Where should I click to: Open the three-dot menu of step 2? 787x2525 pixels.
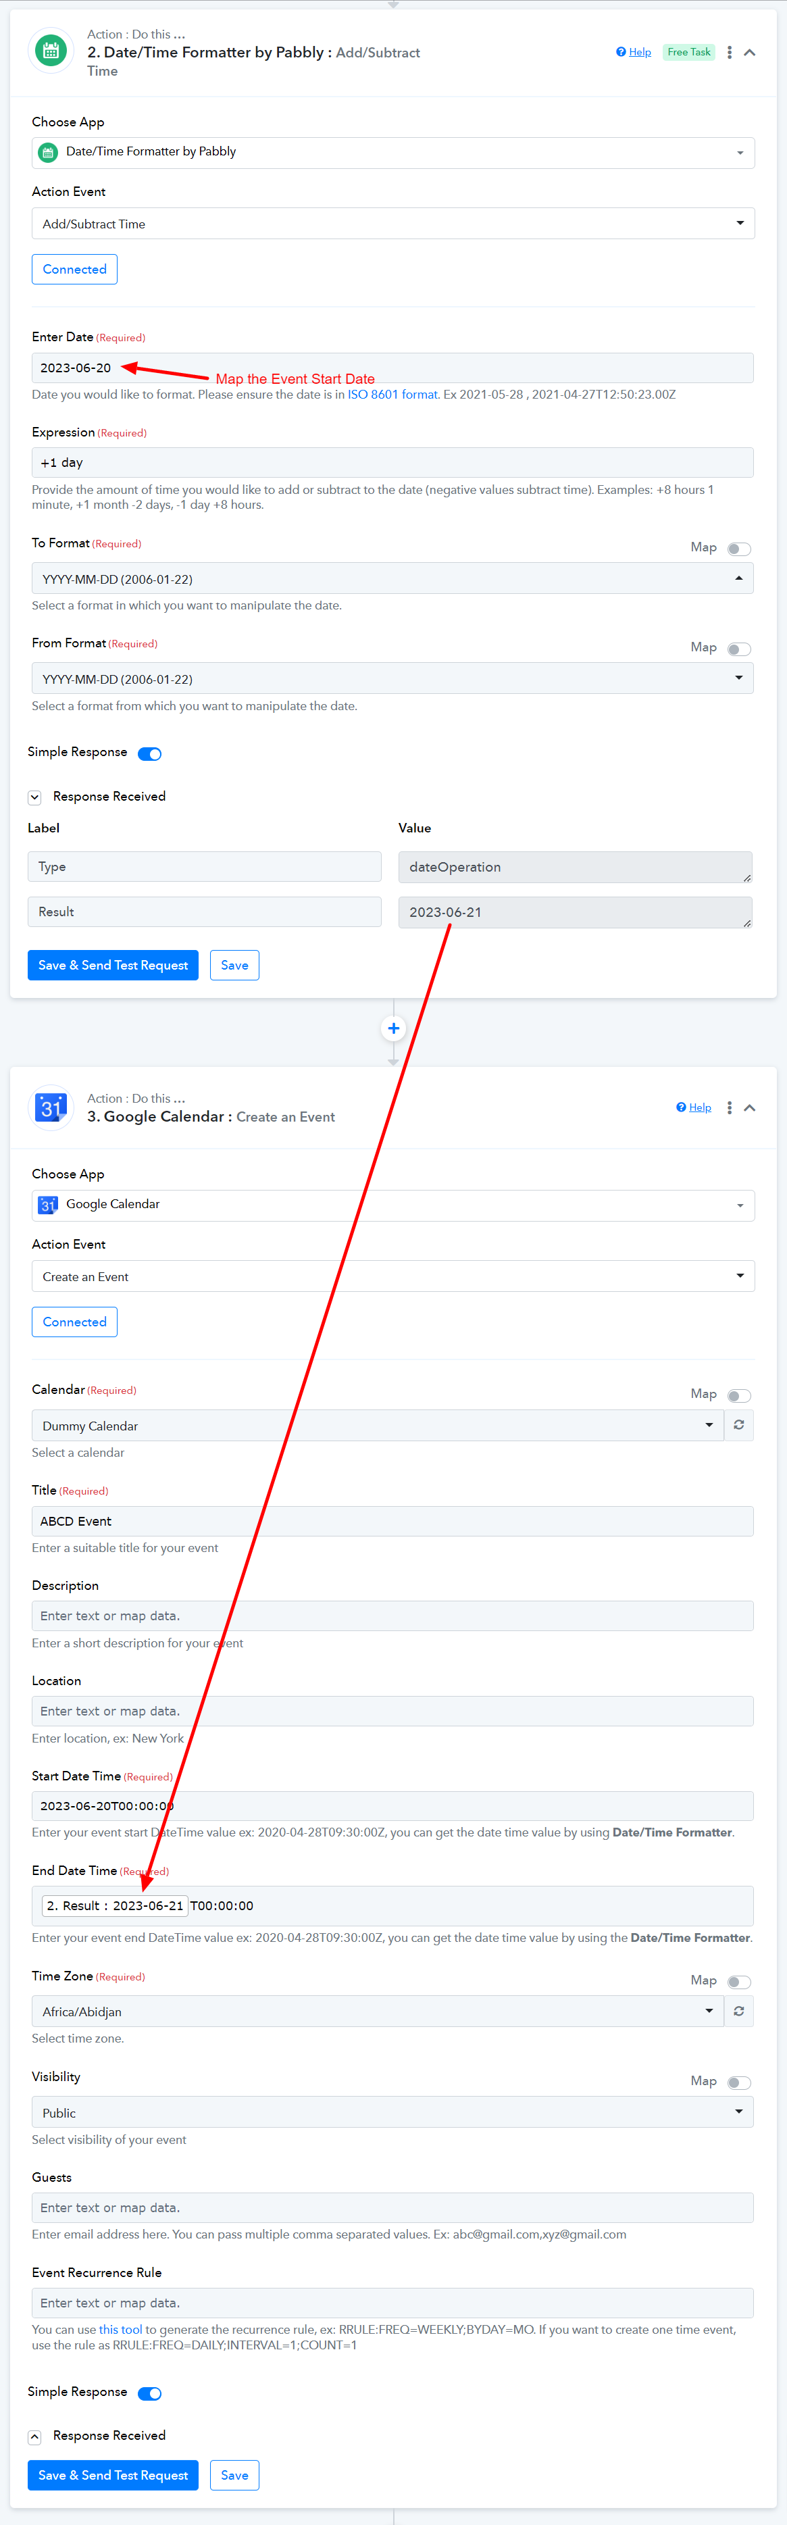[x=729, y=52]
